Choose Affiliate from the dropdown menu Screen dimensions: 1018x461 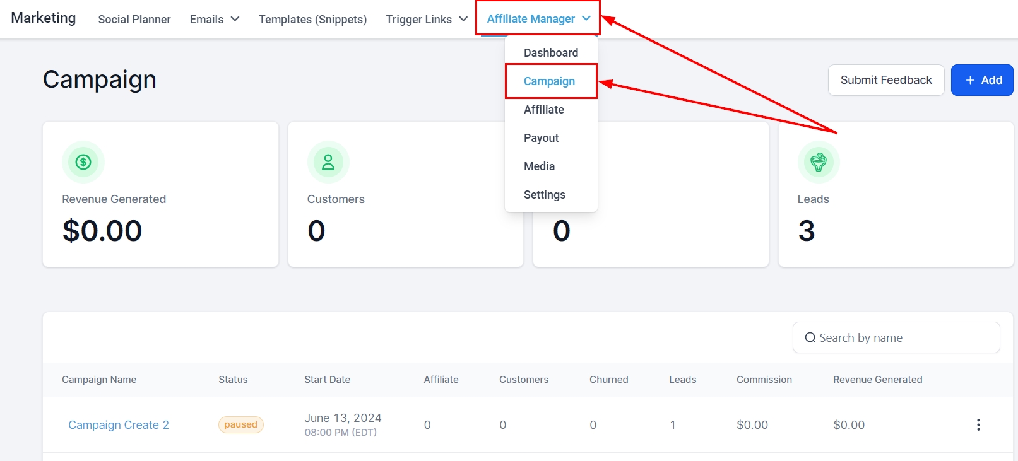543,110
